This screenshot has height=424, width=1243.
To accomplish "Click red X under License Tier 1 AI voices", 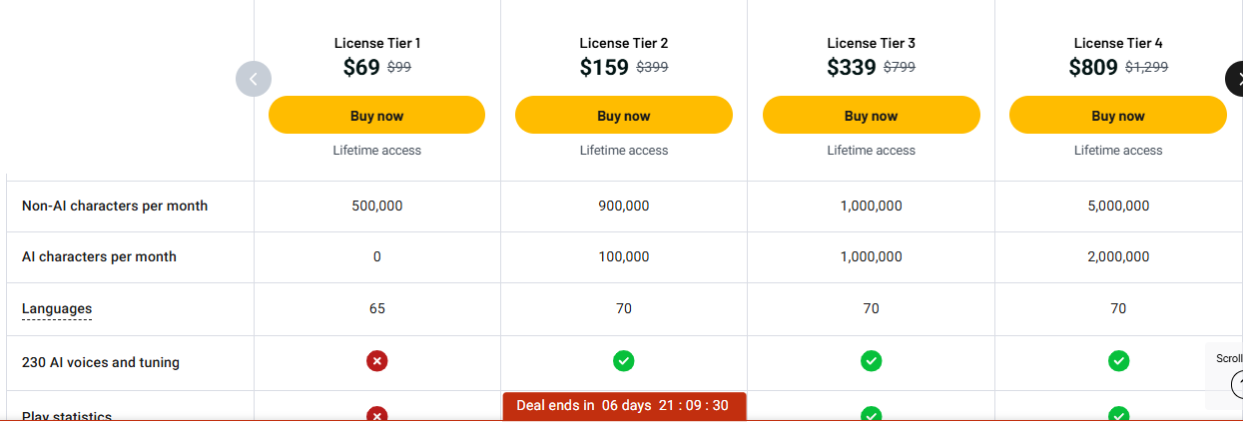I will pyautogui.click(x=376, y=361).
